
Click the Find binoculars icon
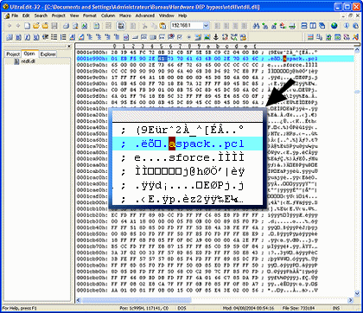(256, 26)
